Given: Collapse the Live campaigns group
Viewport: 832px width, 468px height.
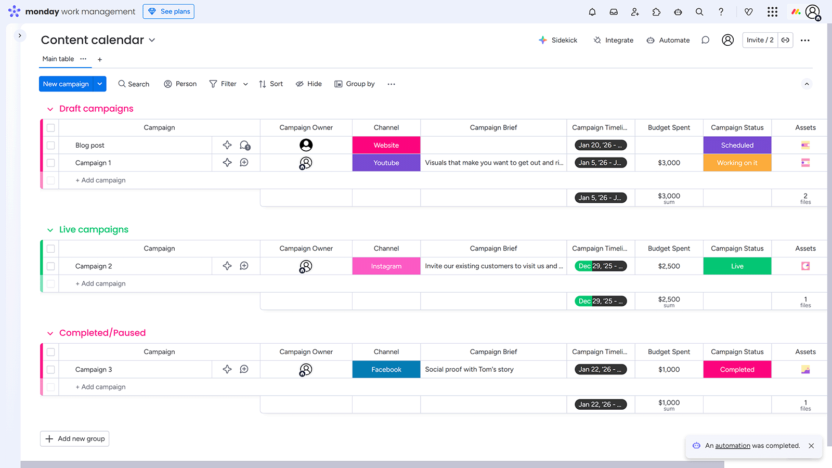Looking at the screenshot, I should click(x=50, y=229).
